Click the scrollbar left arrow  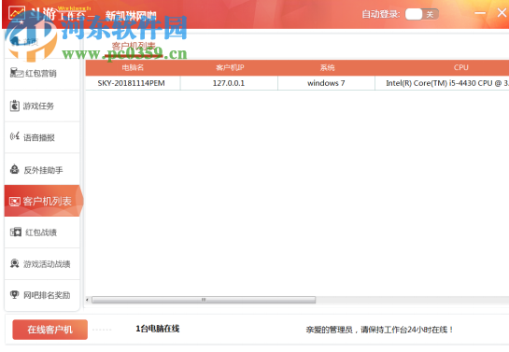pos(87,300)
